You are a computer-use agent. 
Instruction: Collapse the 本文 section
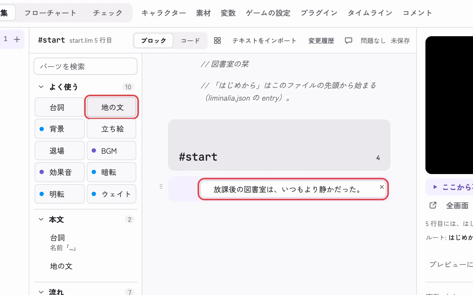[x=41, y=219]
